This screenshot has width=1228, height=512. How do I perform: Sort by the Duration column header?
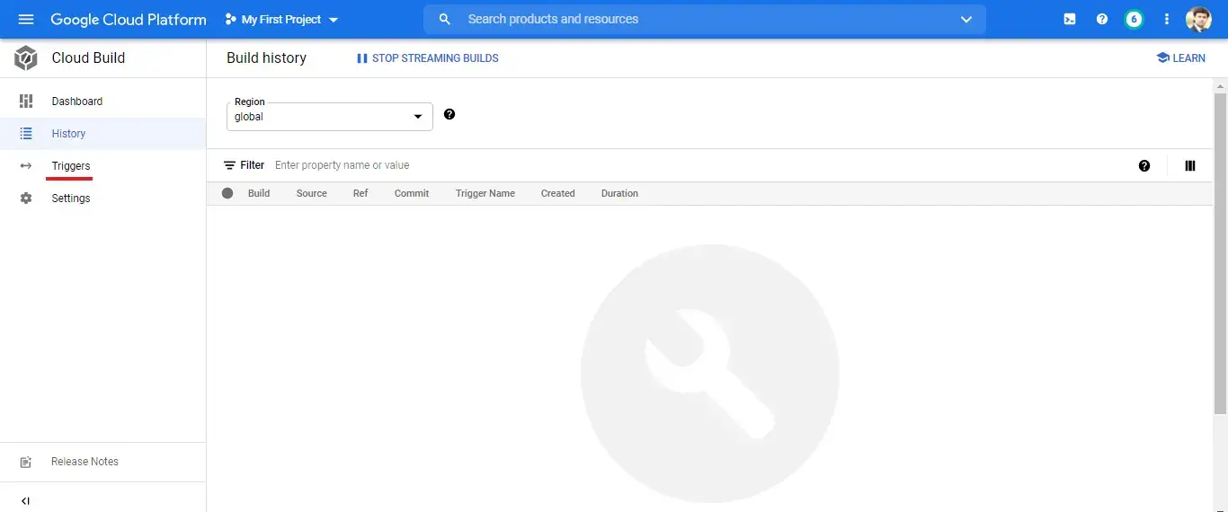point(619,193)
